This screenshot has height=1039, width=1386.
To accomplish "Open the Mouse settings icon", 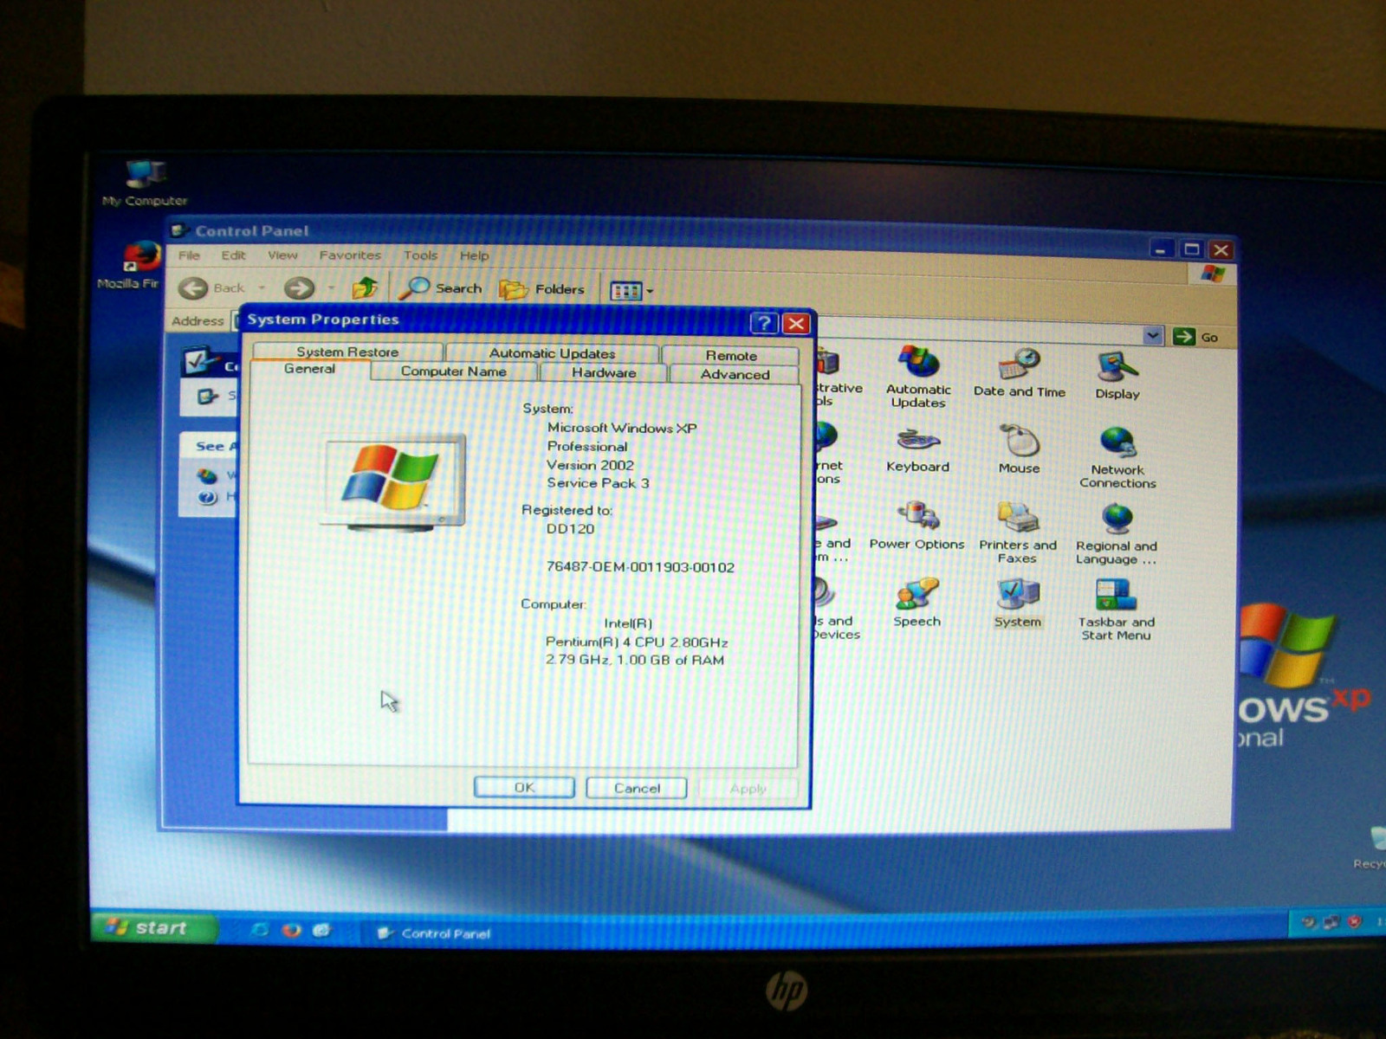I will coord(1019,442).
